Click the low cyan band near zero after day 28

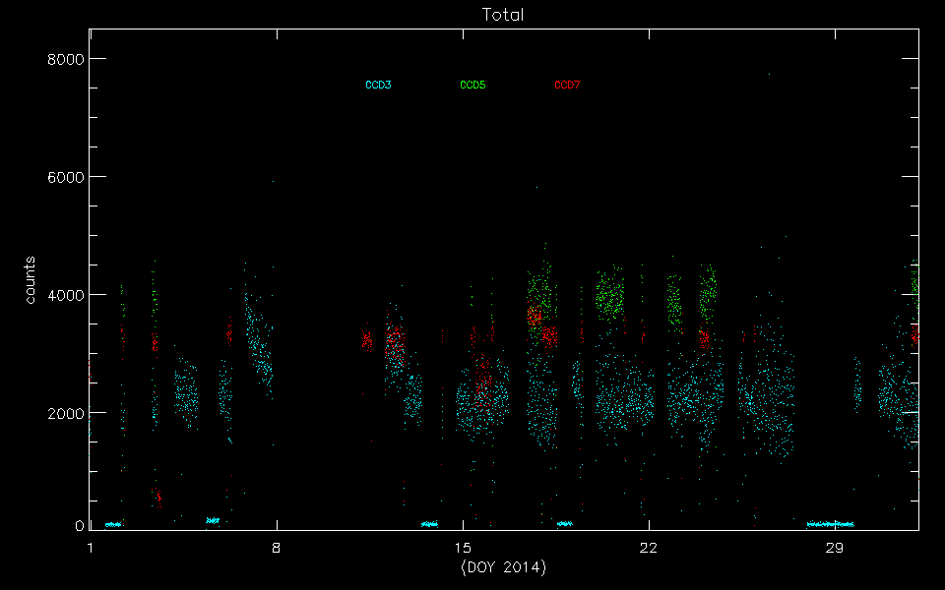click(x=829, y=524)
